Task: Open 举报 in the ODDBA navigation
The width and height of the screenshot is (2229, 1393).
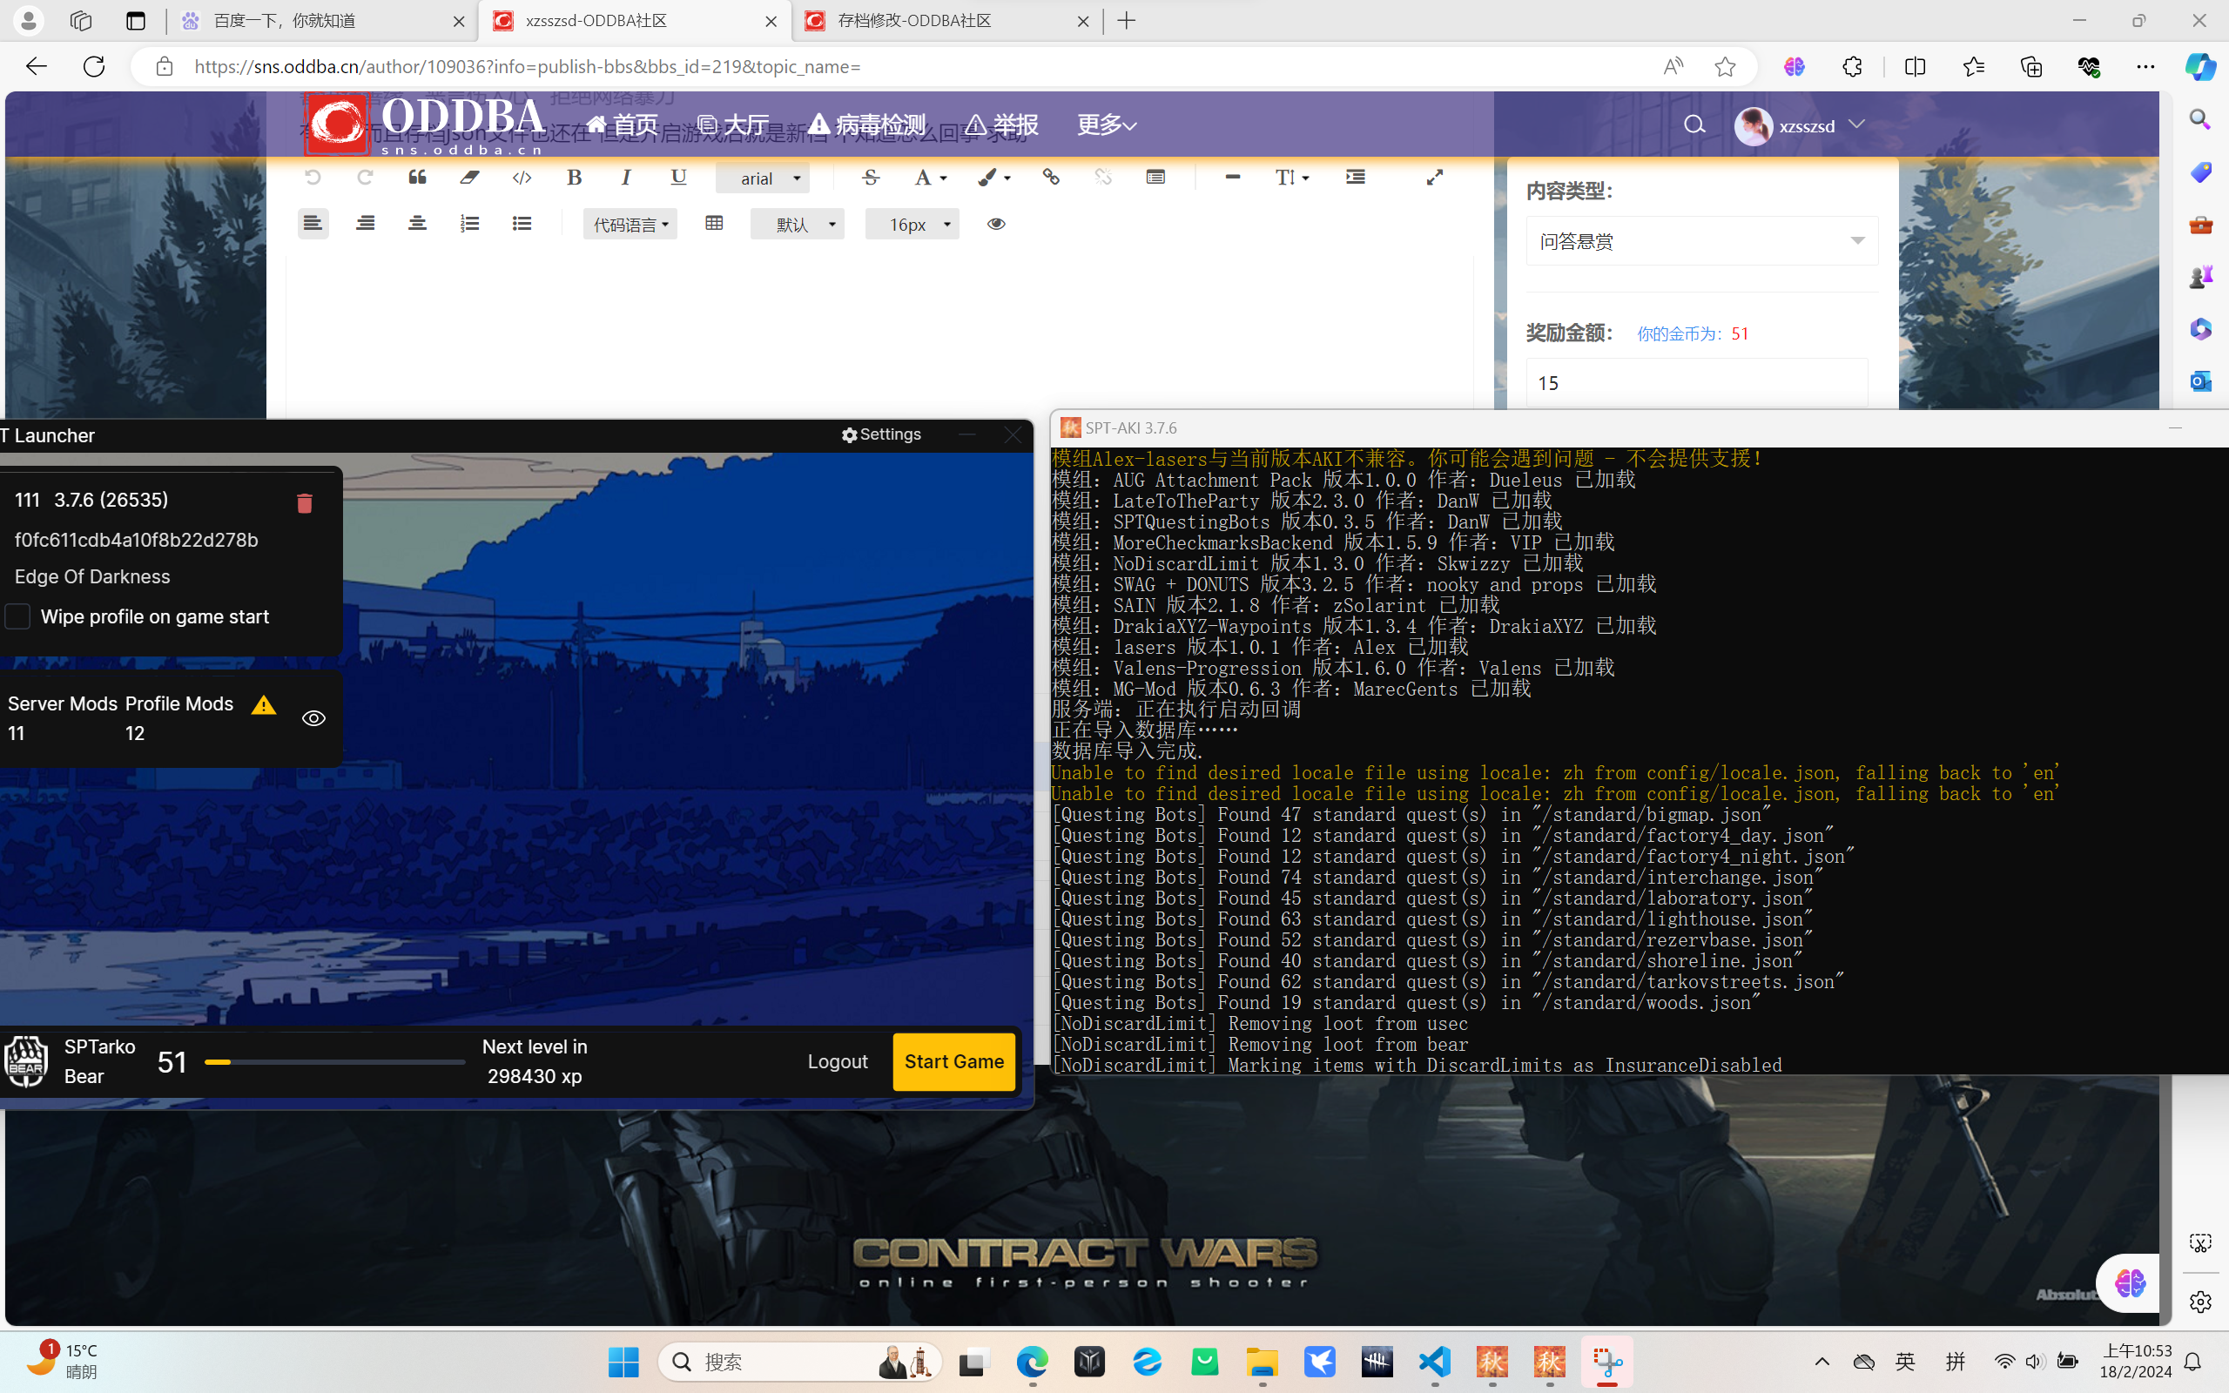Action: click(x=1002, y=124)
